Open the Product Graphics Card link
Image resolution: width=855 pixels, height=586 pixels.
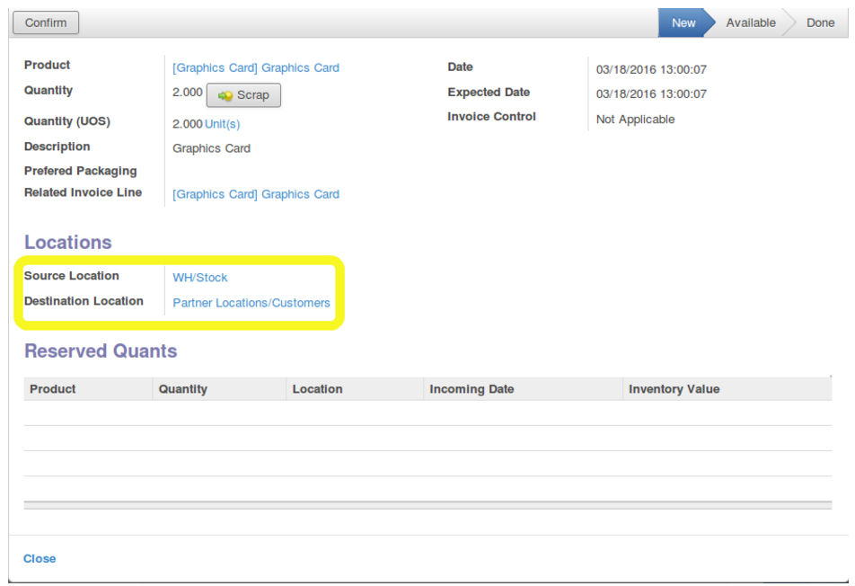[x=256, y=67]
